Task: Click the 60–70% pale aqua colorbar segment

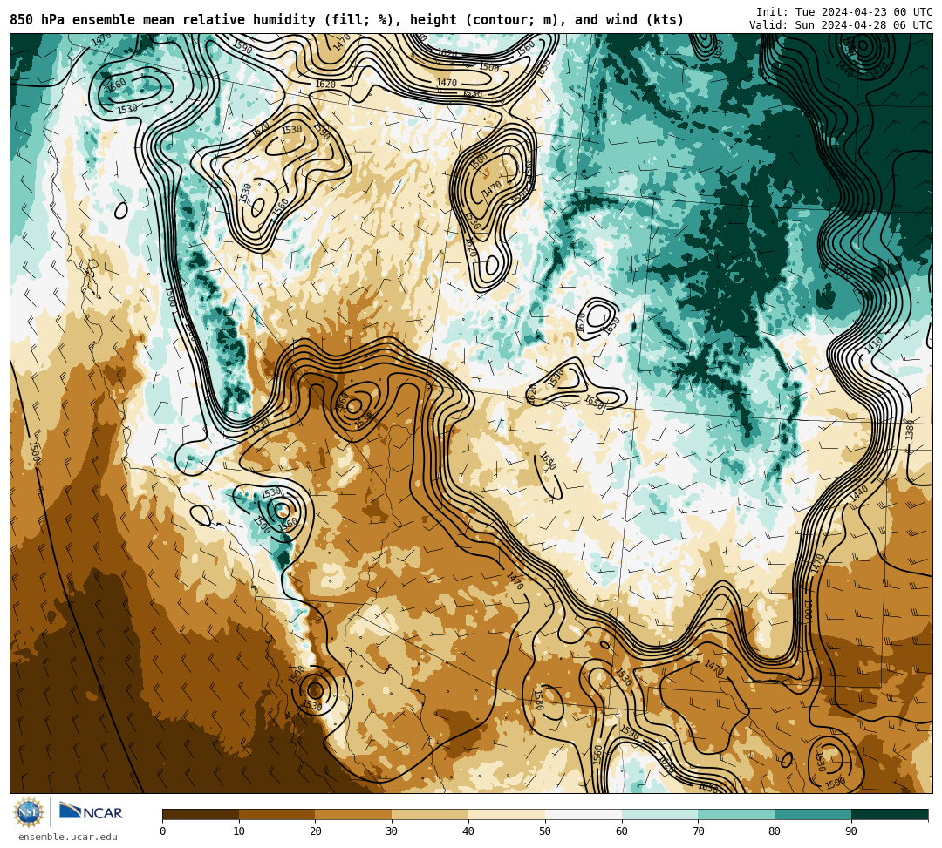Action: 659,814
